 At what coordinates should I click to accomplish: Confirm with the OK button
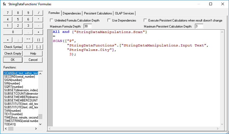(13, 60)
